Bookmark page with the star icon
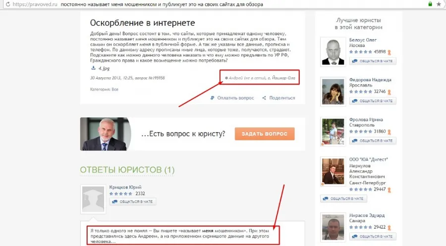Screen dimensions: 446x246 click(x=439, y=4)
